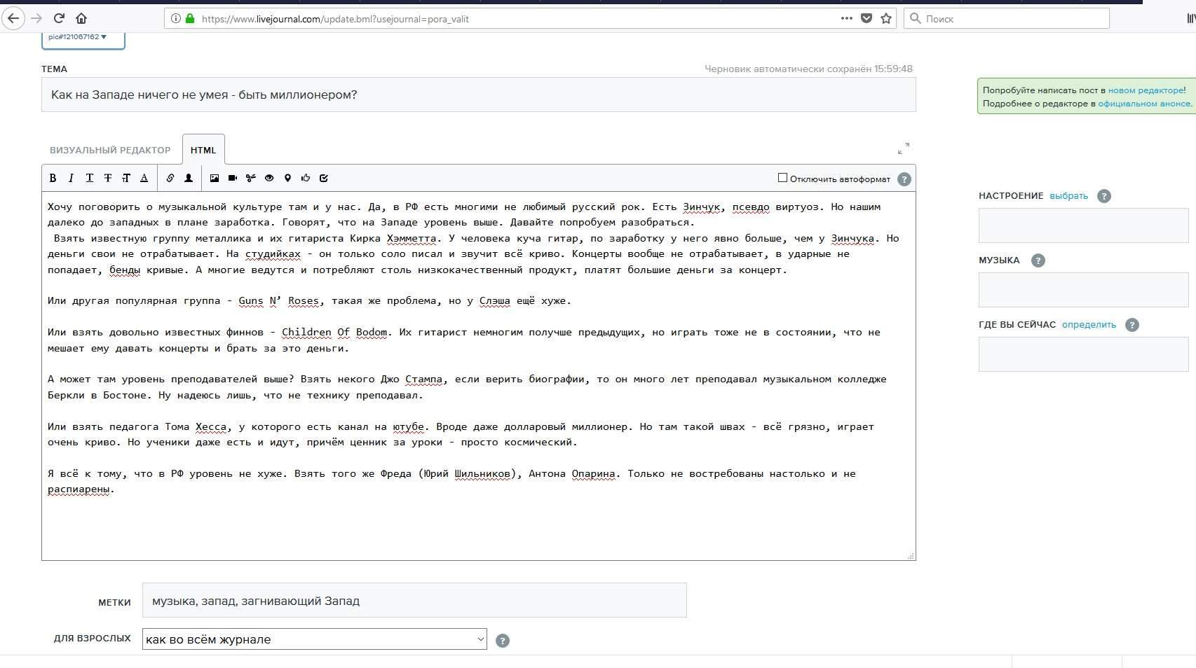1196x668 pixels.
Task: Switch to the 'Визуальный редактор' tab
Action: (110, 151)
